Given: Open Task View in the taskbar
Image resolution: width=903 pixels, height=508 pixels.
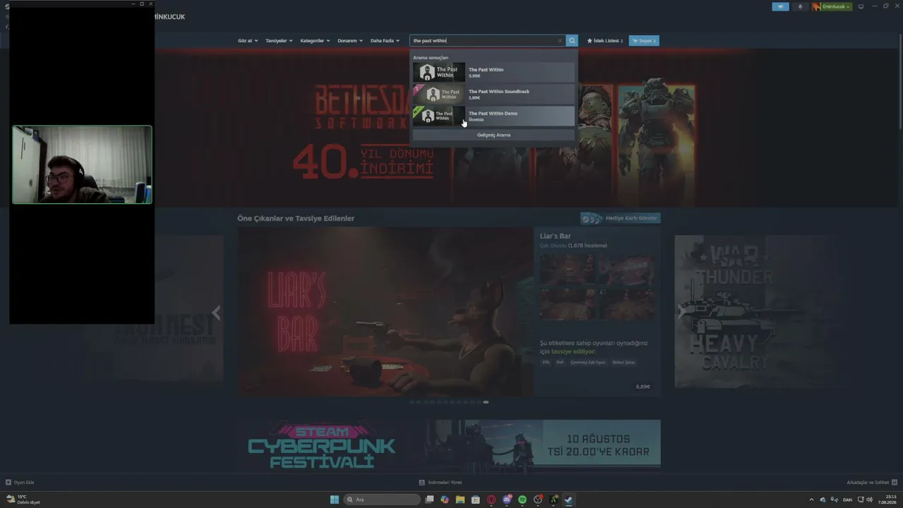Looking at the screenshot, I should (x=429, y=500).
